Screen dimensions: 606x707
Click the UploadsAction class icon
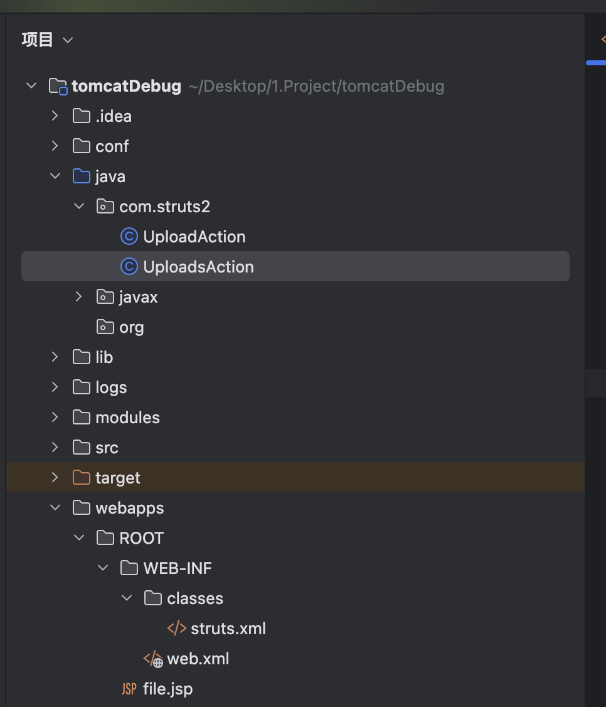[x=128, y=266]
